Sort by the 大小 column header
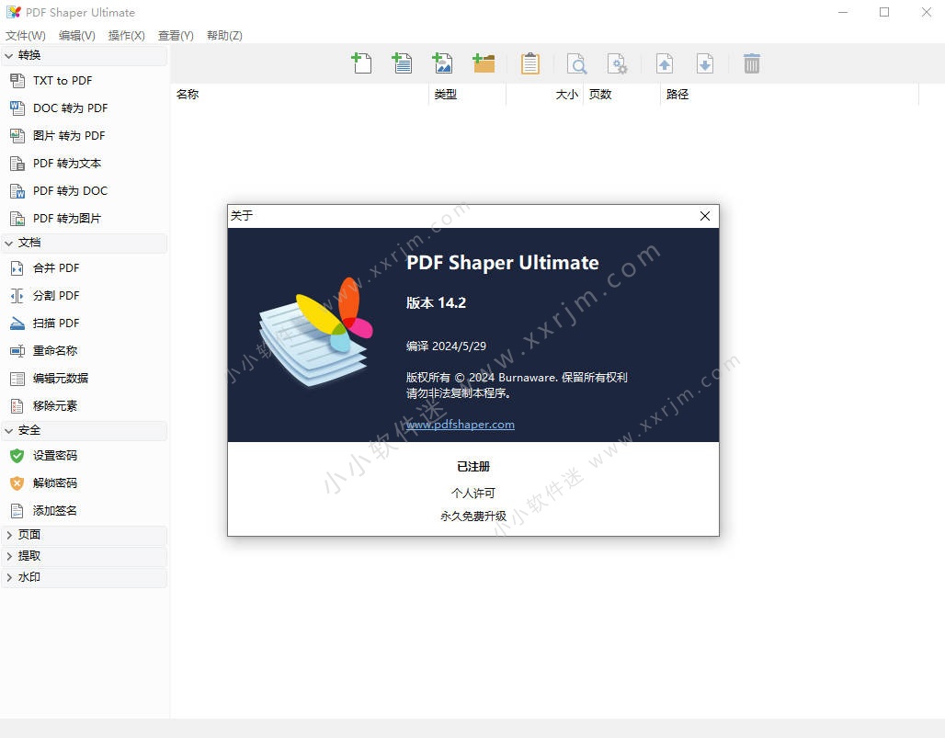The width and height of the screenshot is (945, 738). coord(544,94)
